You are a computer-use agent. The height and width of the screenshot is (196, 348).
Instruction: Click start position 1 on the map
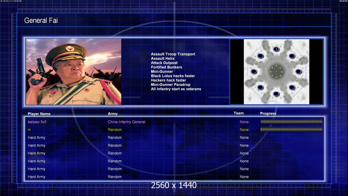tap(276, 49)
